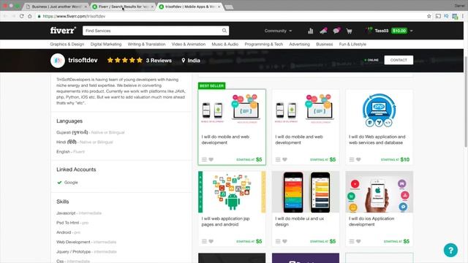Reload the page in the browser

click(x=21, y=16)
